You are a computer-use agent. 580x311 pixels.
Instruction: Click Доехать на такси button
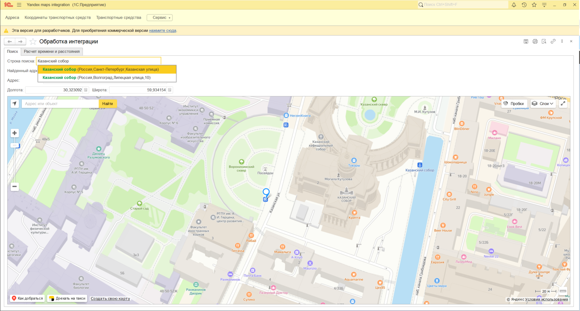[67, 298]
